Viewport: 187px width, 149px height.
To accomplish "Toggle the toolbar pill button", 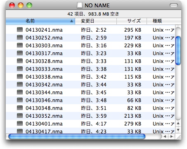I will click(174, 5).
